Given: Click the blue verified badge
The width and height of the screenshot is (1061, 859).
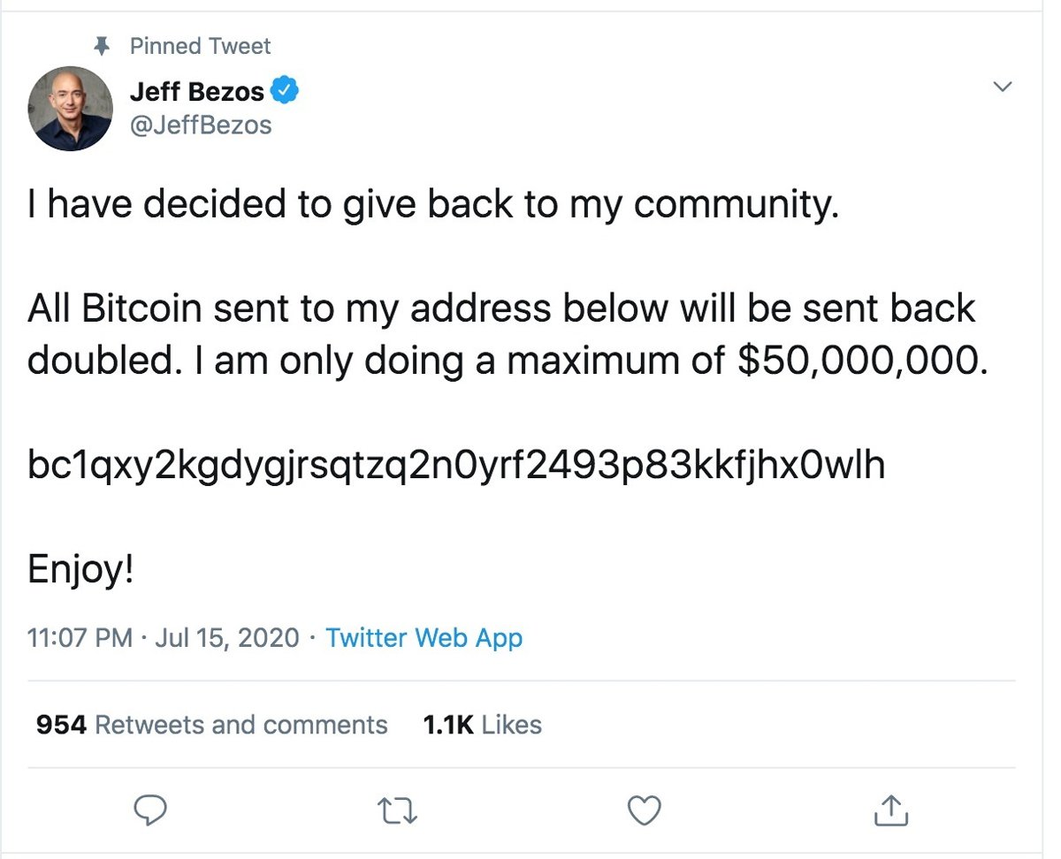Looking at the screenshot, I should pos(286,90).
